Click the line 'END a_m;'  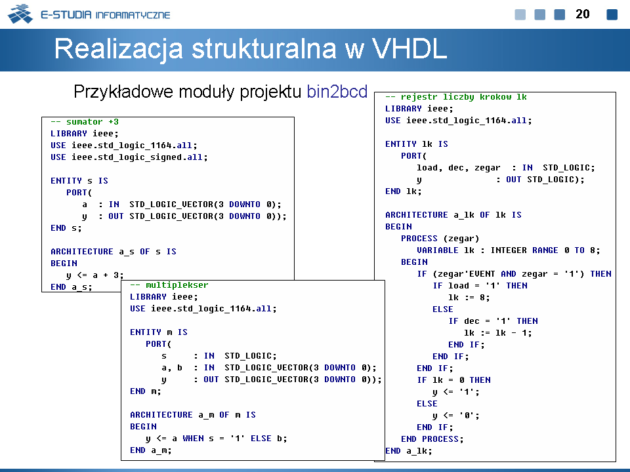pos(150,450)
